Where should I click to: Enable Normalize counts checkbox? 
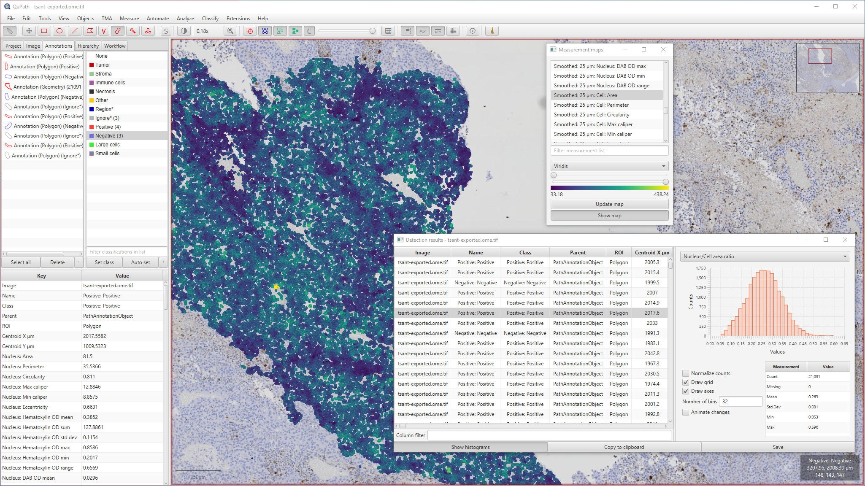tap(686, 373)
